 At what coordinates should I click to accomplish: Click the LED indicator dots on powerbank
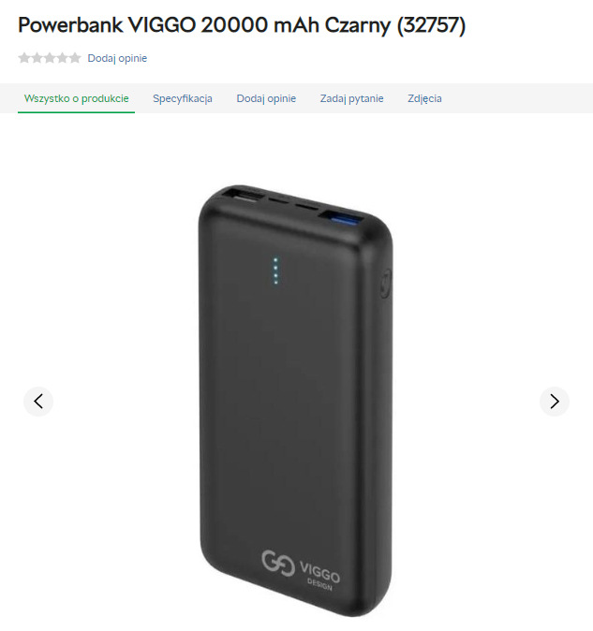point(275,271)
